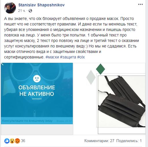
Task: Click the blue Like reaction icon
Action: 7,141
